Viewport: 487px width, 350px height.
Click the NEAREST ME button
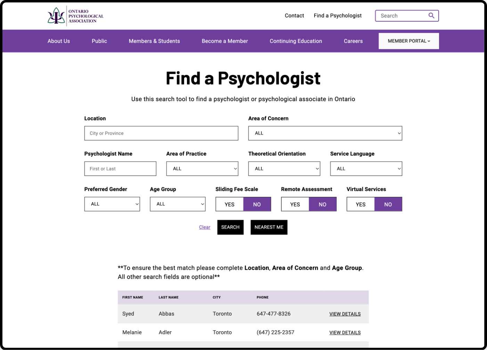coord(269,227)
